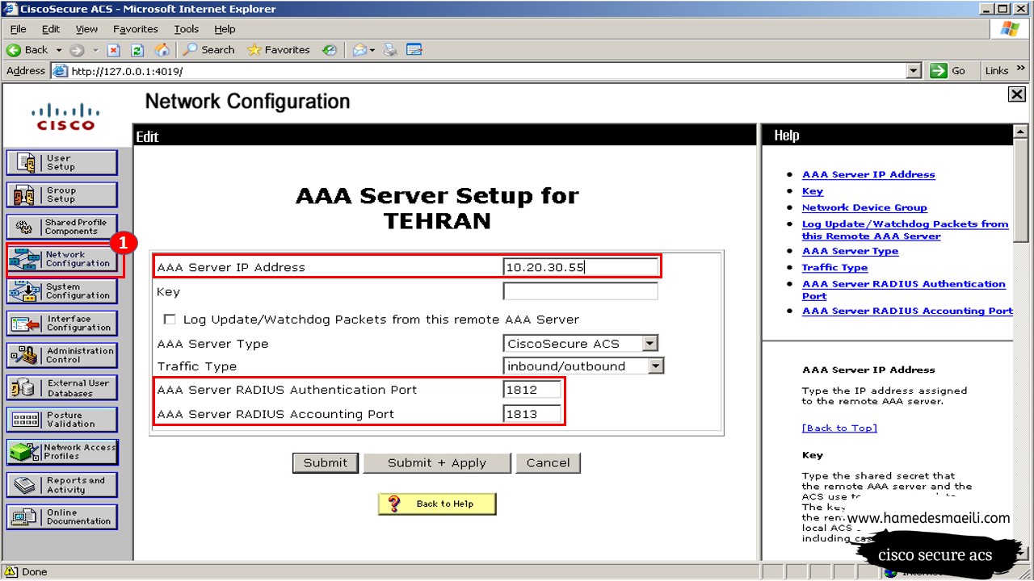
Task: Open the AAA Server Type dropdown
Action: 650,344
